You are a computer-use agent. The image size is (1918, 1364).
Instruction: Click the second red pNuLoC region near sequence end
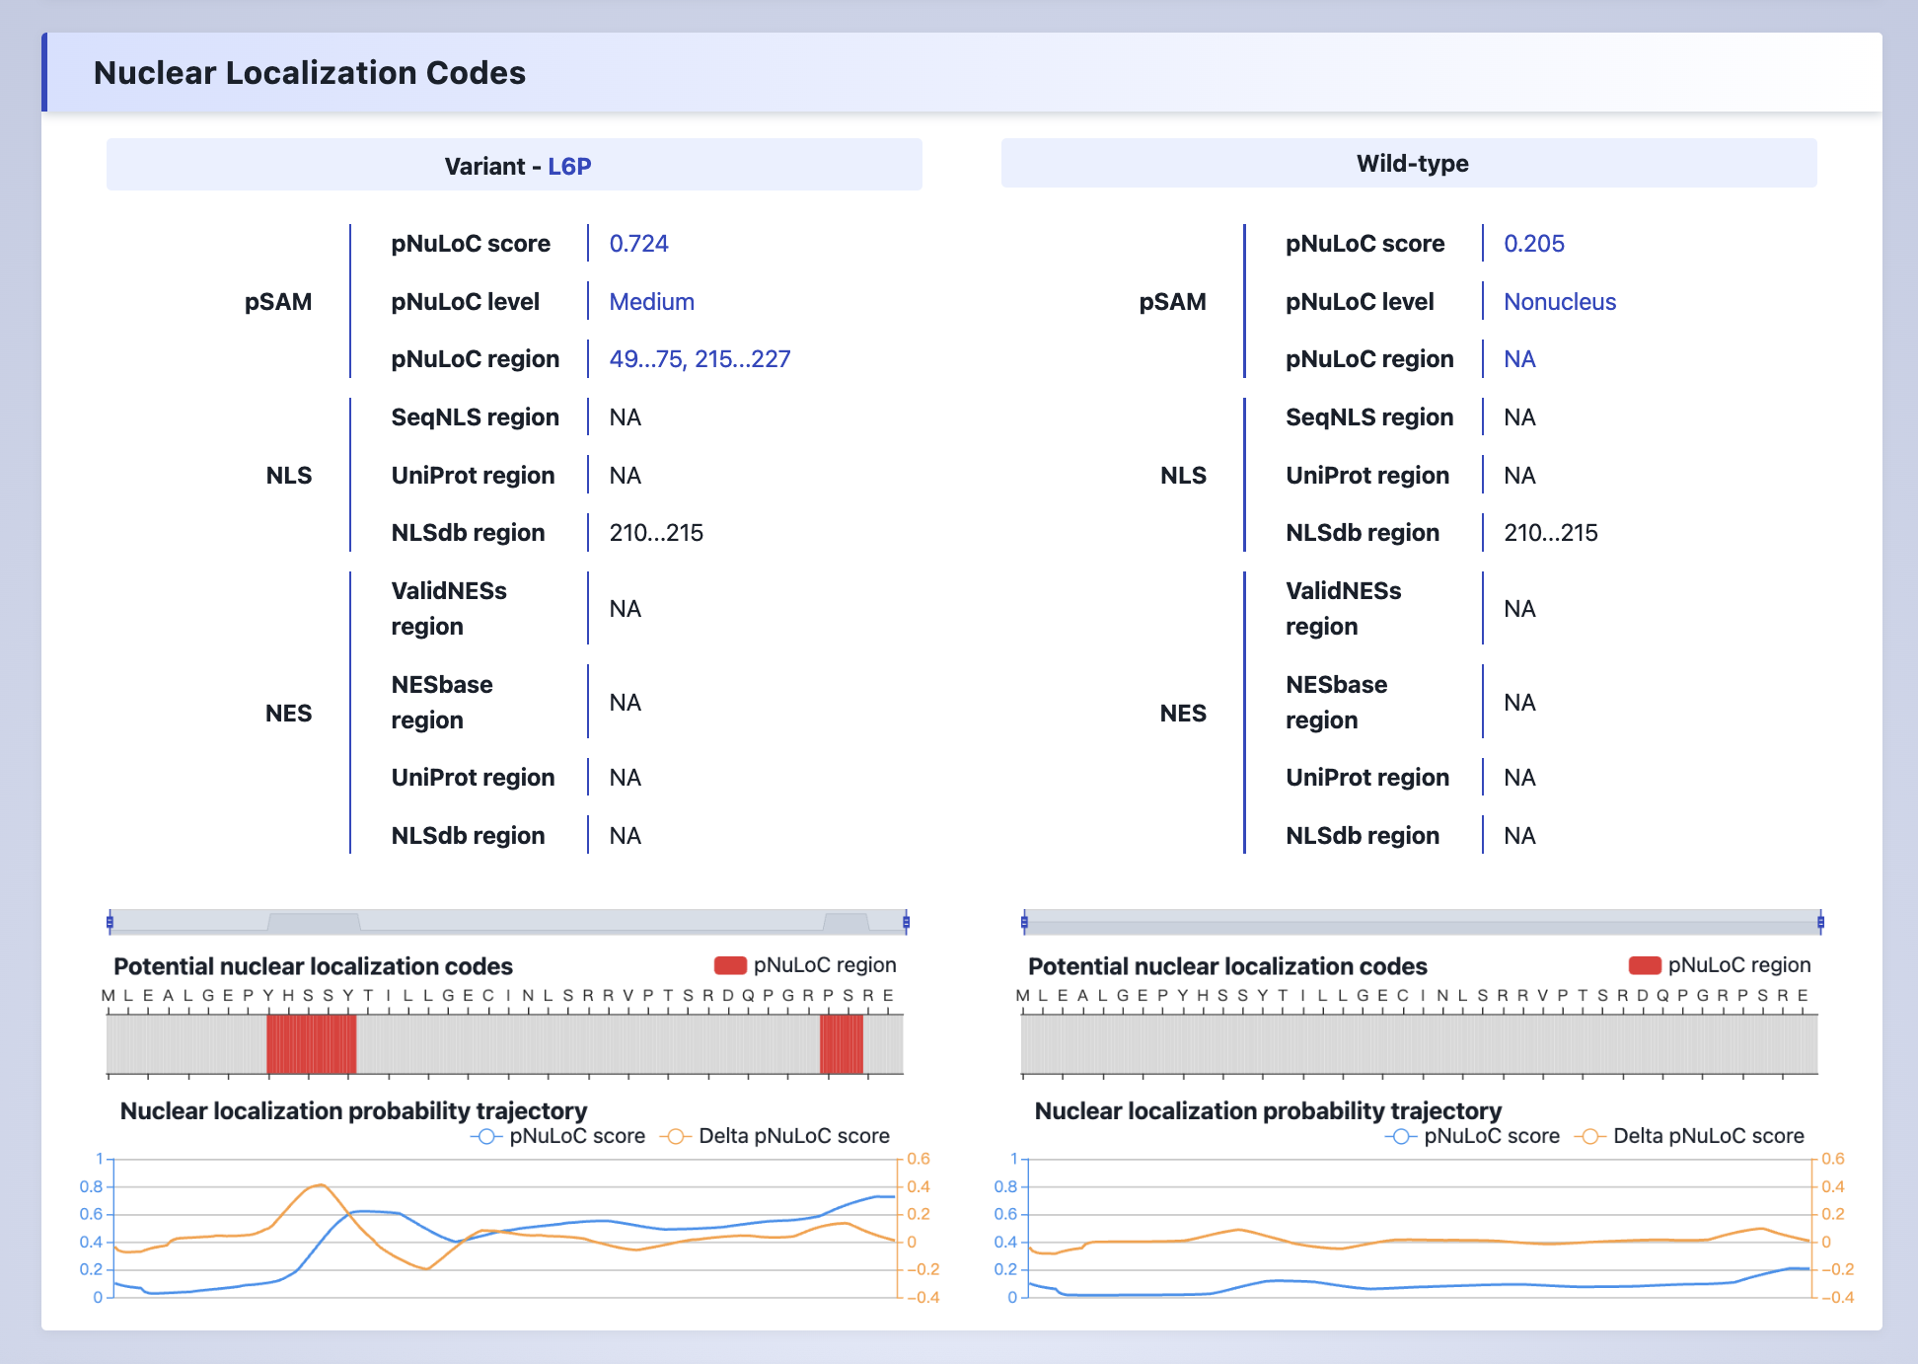(842, 1044)
